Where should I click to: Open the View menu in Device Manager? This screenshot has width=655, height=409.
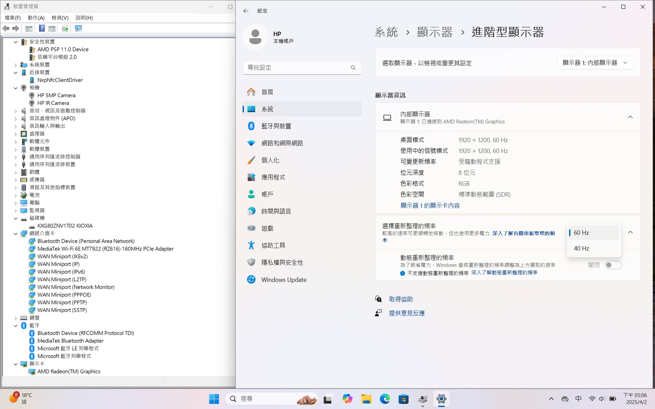[60, 18]
